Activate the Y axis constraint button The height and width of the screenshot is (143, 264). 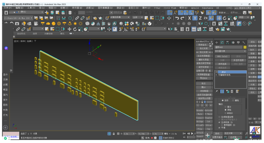[x=195, y=18]
